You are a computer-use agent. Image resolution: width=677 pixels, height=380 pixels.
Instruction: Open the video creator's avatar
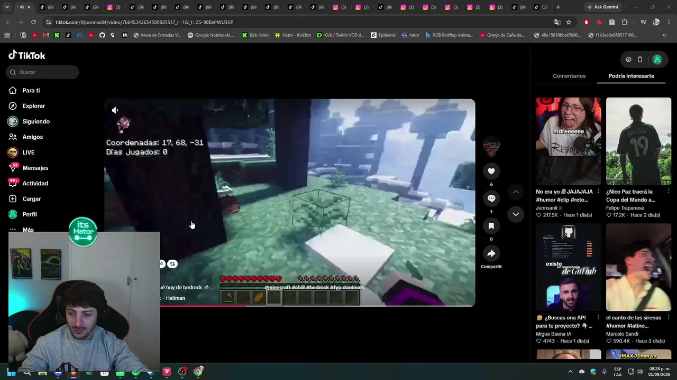tap(491, 145)
